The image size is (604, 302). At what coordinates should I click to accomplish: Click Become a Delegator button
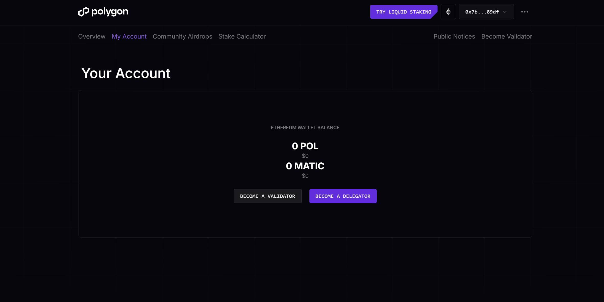[x=343, y=196]
